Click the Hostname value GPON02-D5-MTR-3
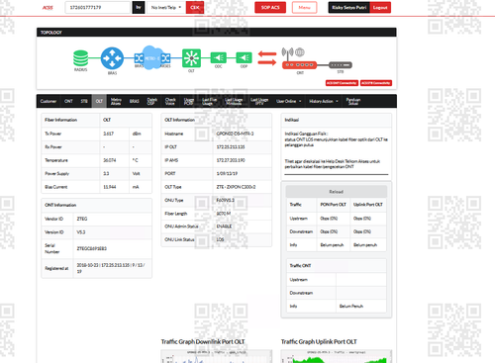Image resolution: width=495 pixels, height=363 pixels. (x=235, y=134)
